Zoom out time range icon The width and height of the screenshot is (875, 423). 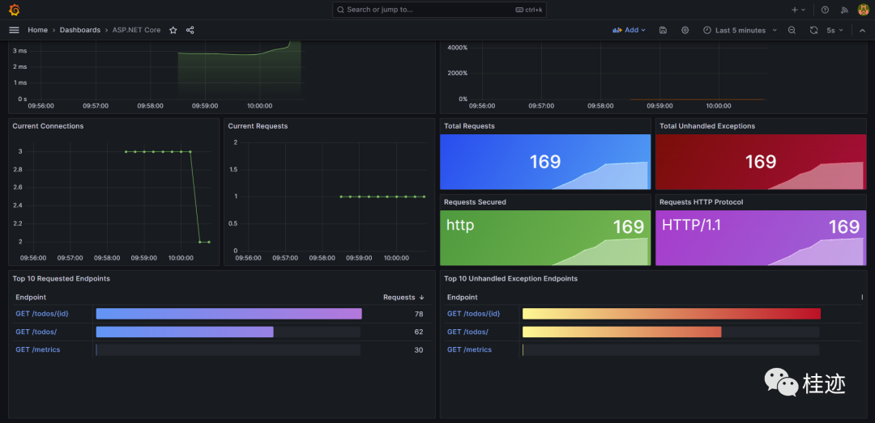pyautogui.click(x=792, y=30)
